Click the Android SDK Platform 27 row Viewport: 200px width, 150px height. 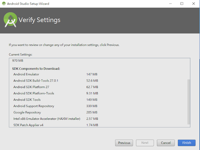point(56,87)
